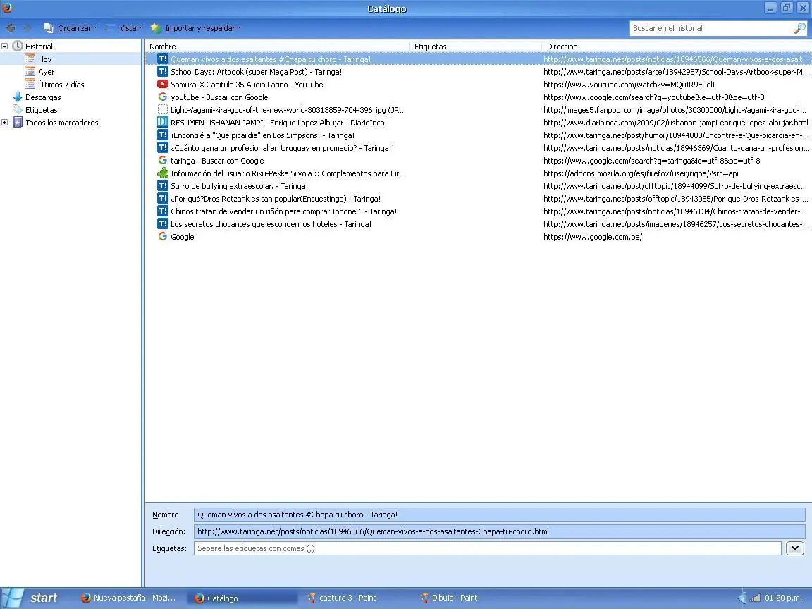Sort by the Etiquetas column header
The width and height of the screenshot is (812, 609).
475,47
